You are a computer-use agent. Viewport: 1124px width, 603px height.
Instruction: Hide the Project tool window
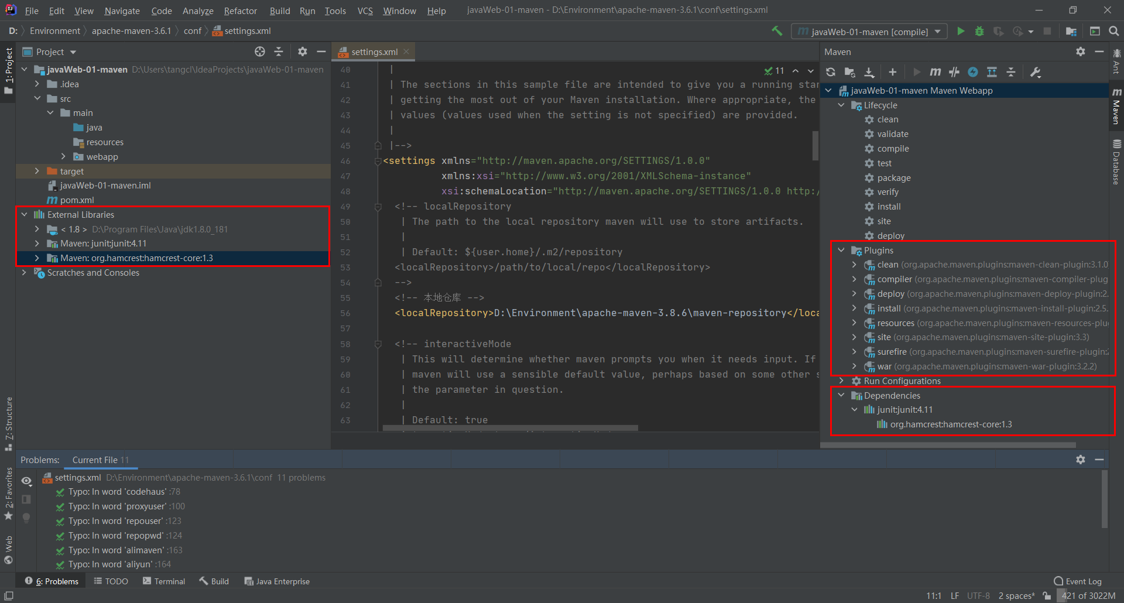[321, 52]
